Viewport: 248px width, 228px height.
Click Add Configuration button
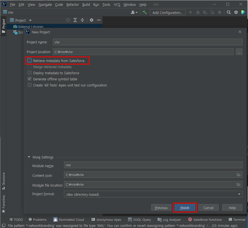(168, 13)
